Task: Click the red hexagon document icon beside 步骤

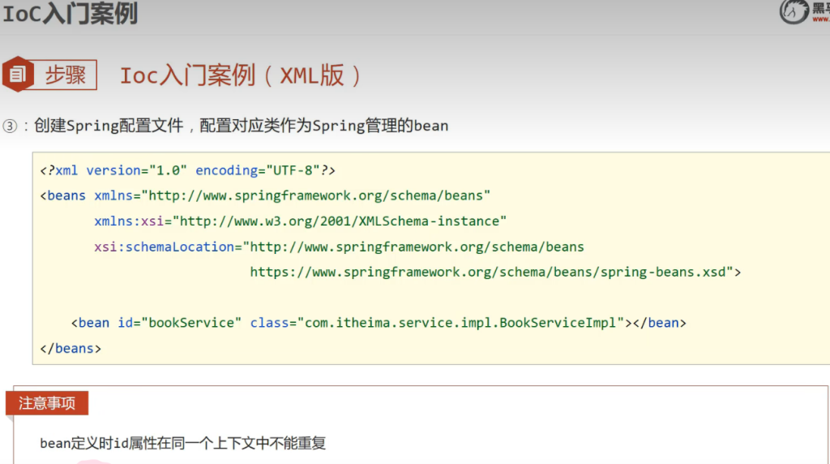Action: 18,75
